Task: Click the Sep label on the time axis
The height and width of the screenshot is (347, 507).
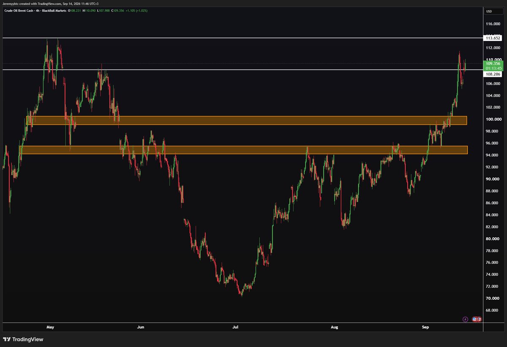Action: (425, 327)
